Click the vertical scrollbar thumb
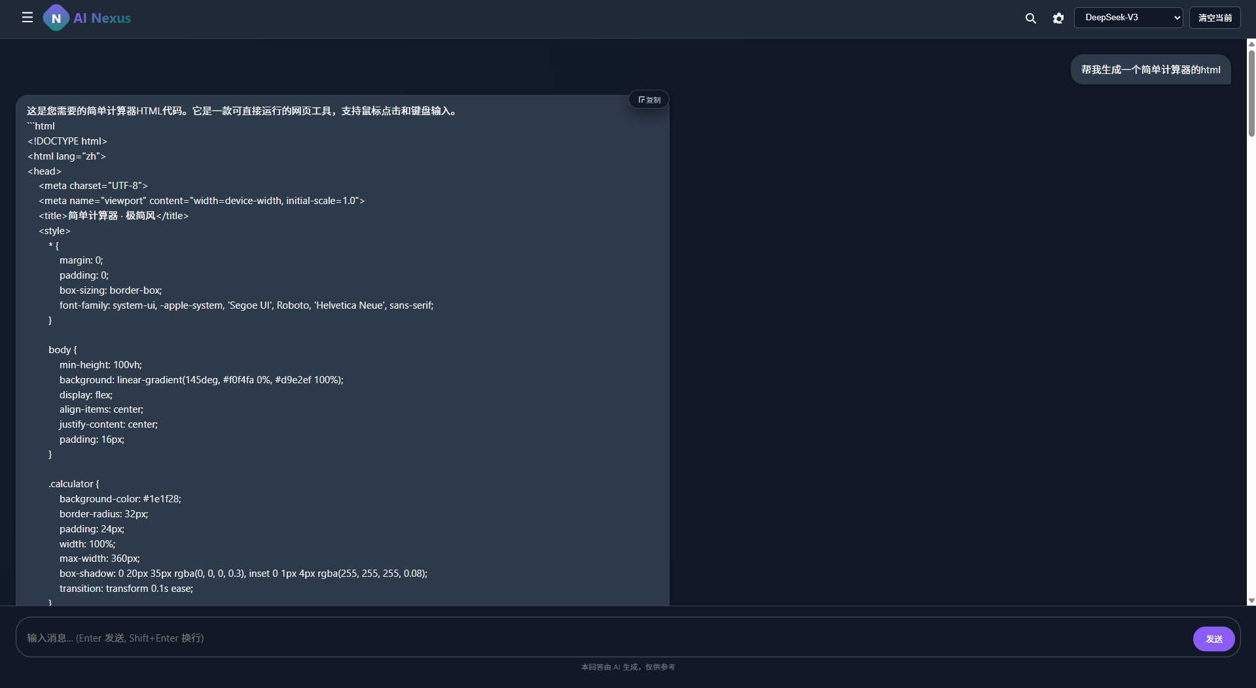Image resolution: width=1256 pixels, height=688 pixels. tap(1251, 93)
